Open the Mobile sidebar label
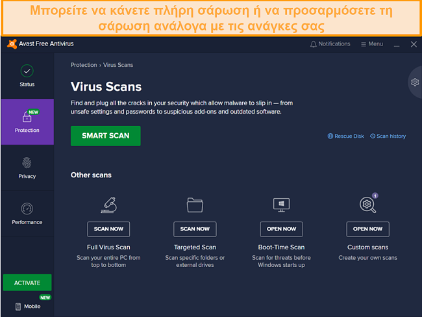The width and height of the screenshot is (422, 317). coord(32,307)
